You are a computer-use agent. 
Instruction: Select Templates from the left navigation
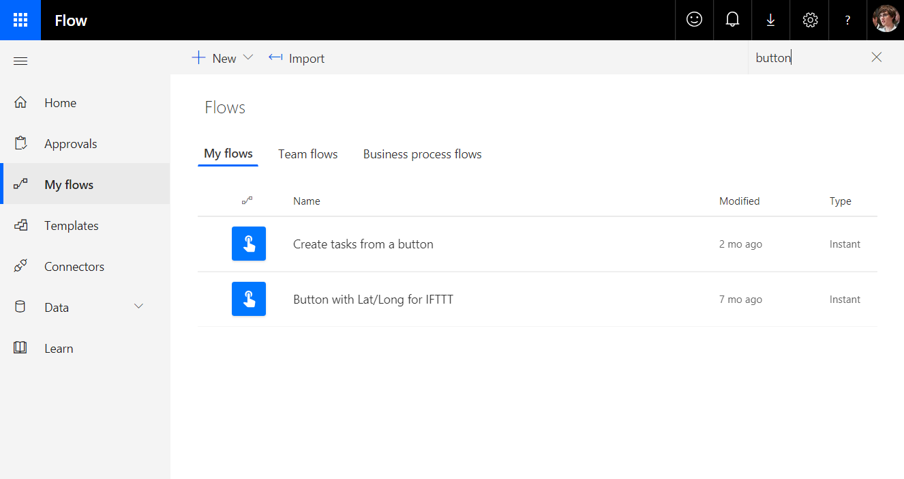point(71,225)
